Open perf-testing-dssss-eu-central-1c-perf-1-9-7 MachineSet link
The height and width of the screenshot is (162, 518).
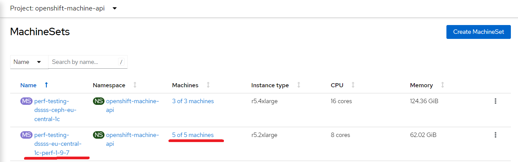point(58,144)
